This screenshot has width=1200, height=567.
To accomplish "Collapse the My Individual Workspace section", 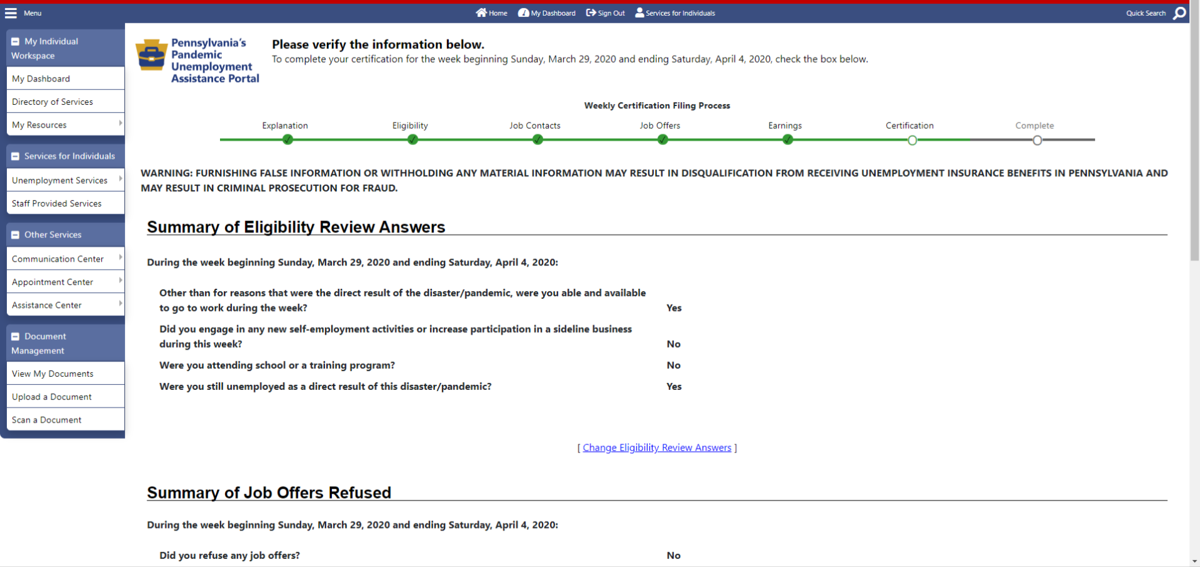I will [16, 41].
